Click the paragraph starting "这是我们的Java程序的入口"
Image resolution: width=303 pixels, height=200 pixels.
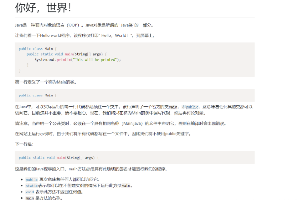(91, 169)
